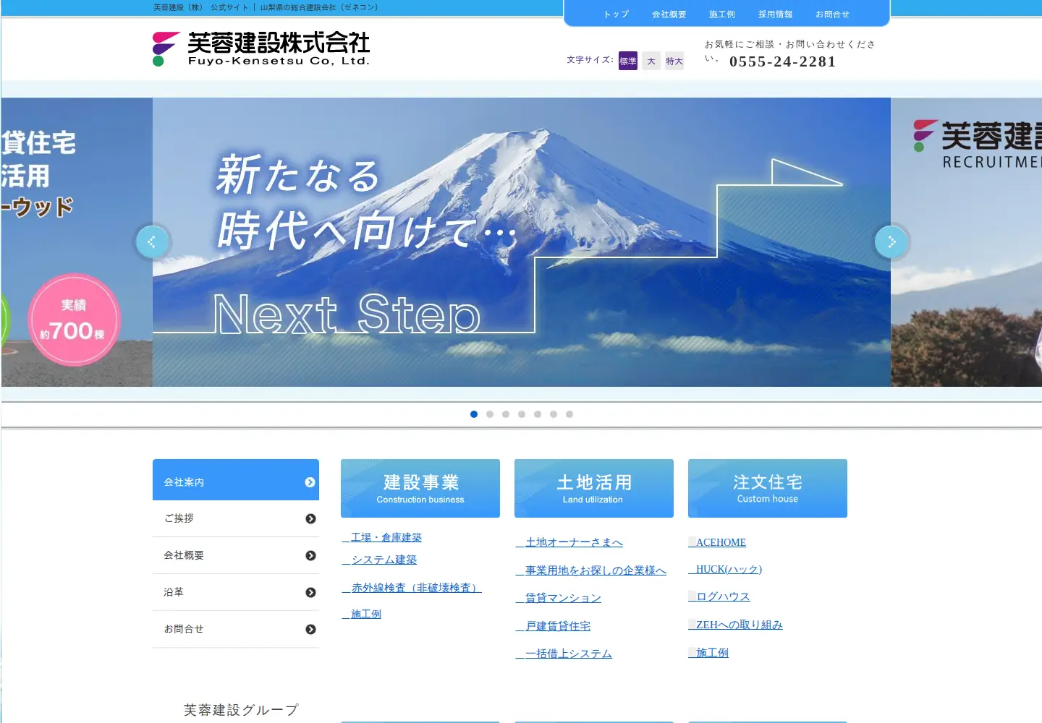Open 工場・倉庫建築 link

click(382, 537)
